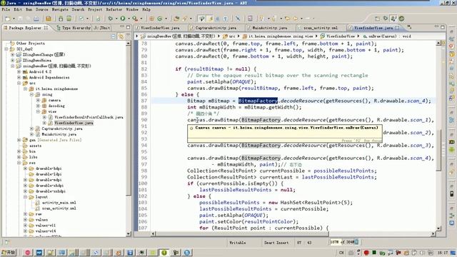Open the scan_activity.xml editor tab
Viewport: 457px width, 257px height.
(318, 28)
